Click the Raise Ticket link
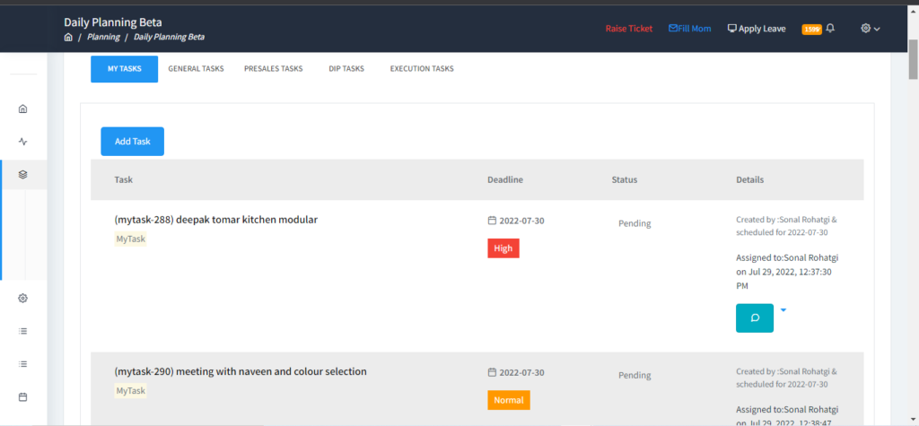 point(628,29)
